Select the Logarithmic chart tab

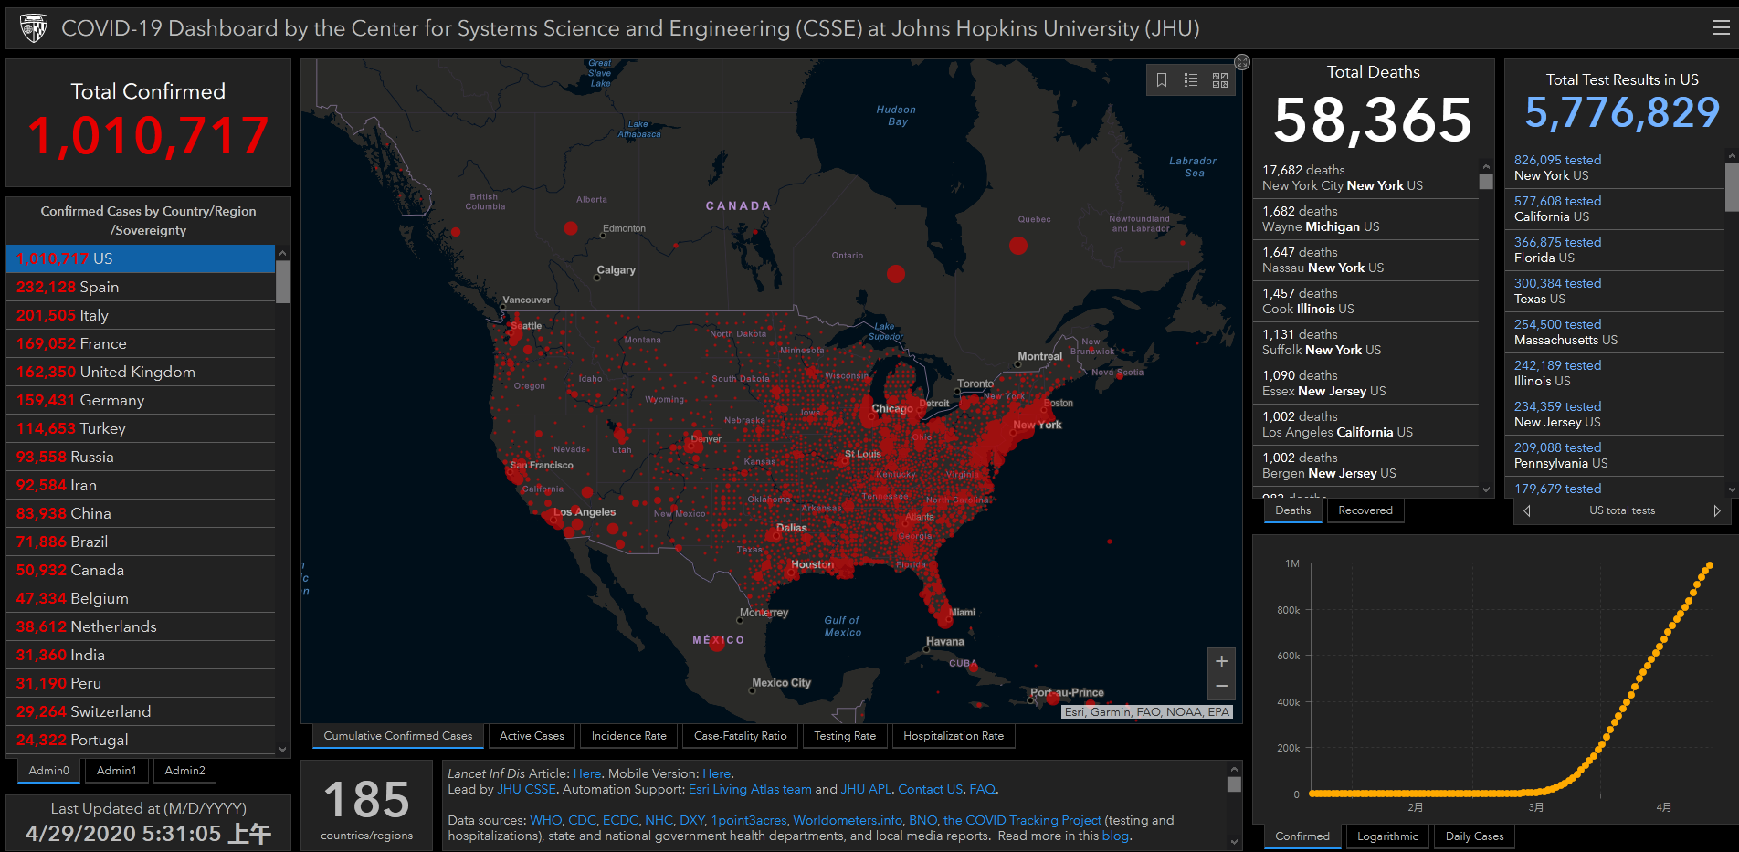click(1387, 836)
